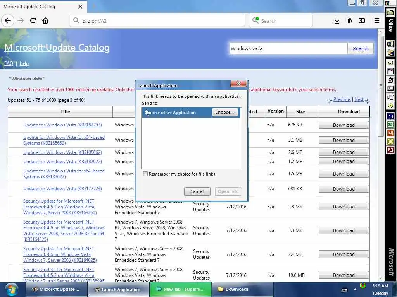Open the Windows Start orb
This screenshot has width=397, height=297.
11,289
